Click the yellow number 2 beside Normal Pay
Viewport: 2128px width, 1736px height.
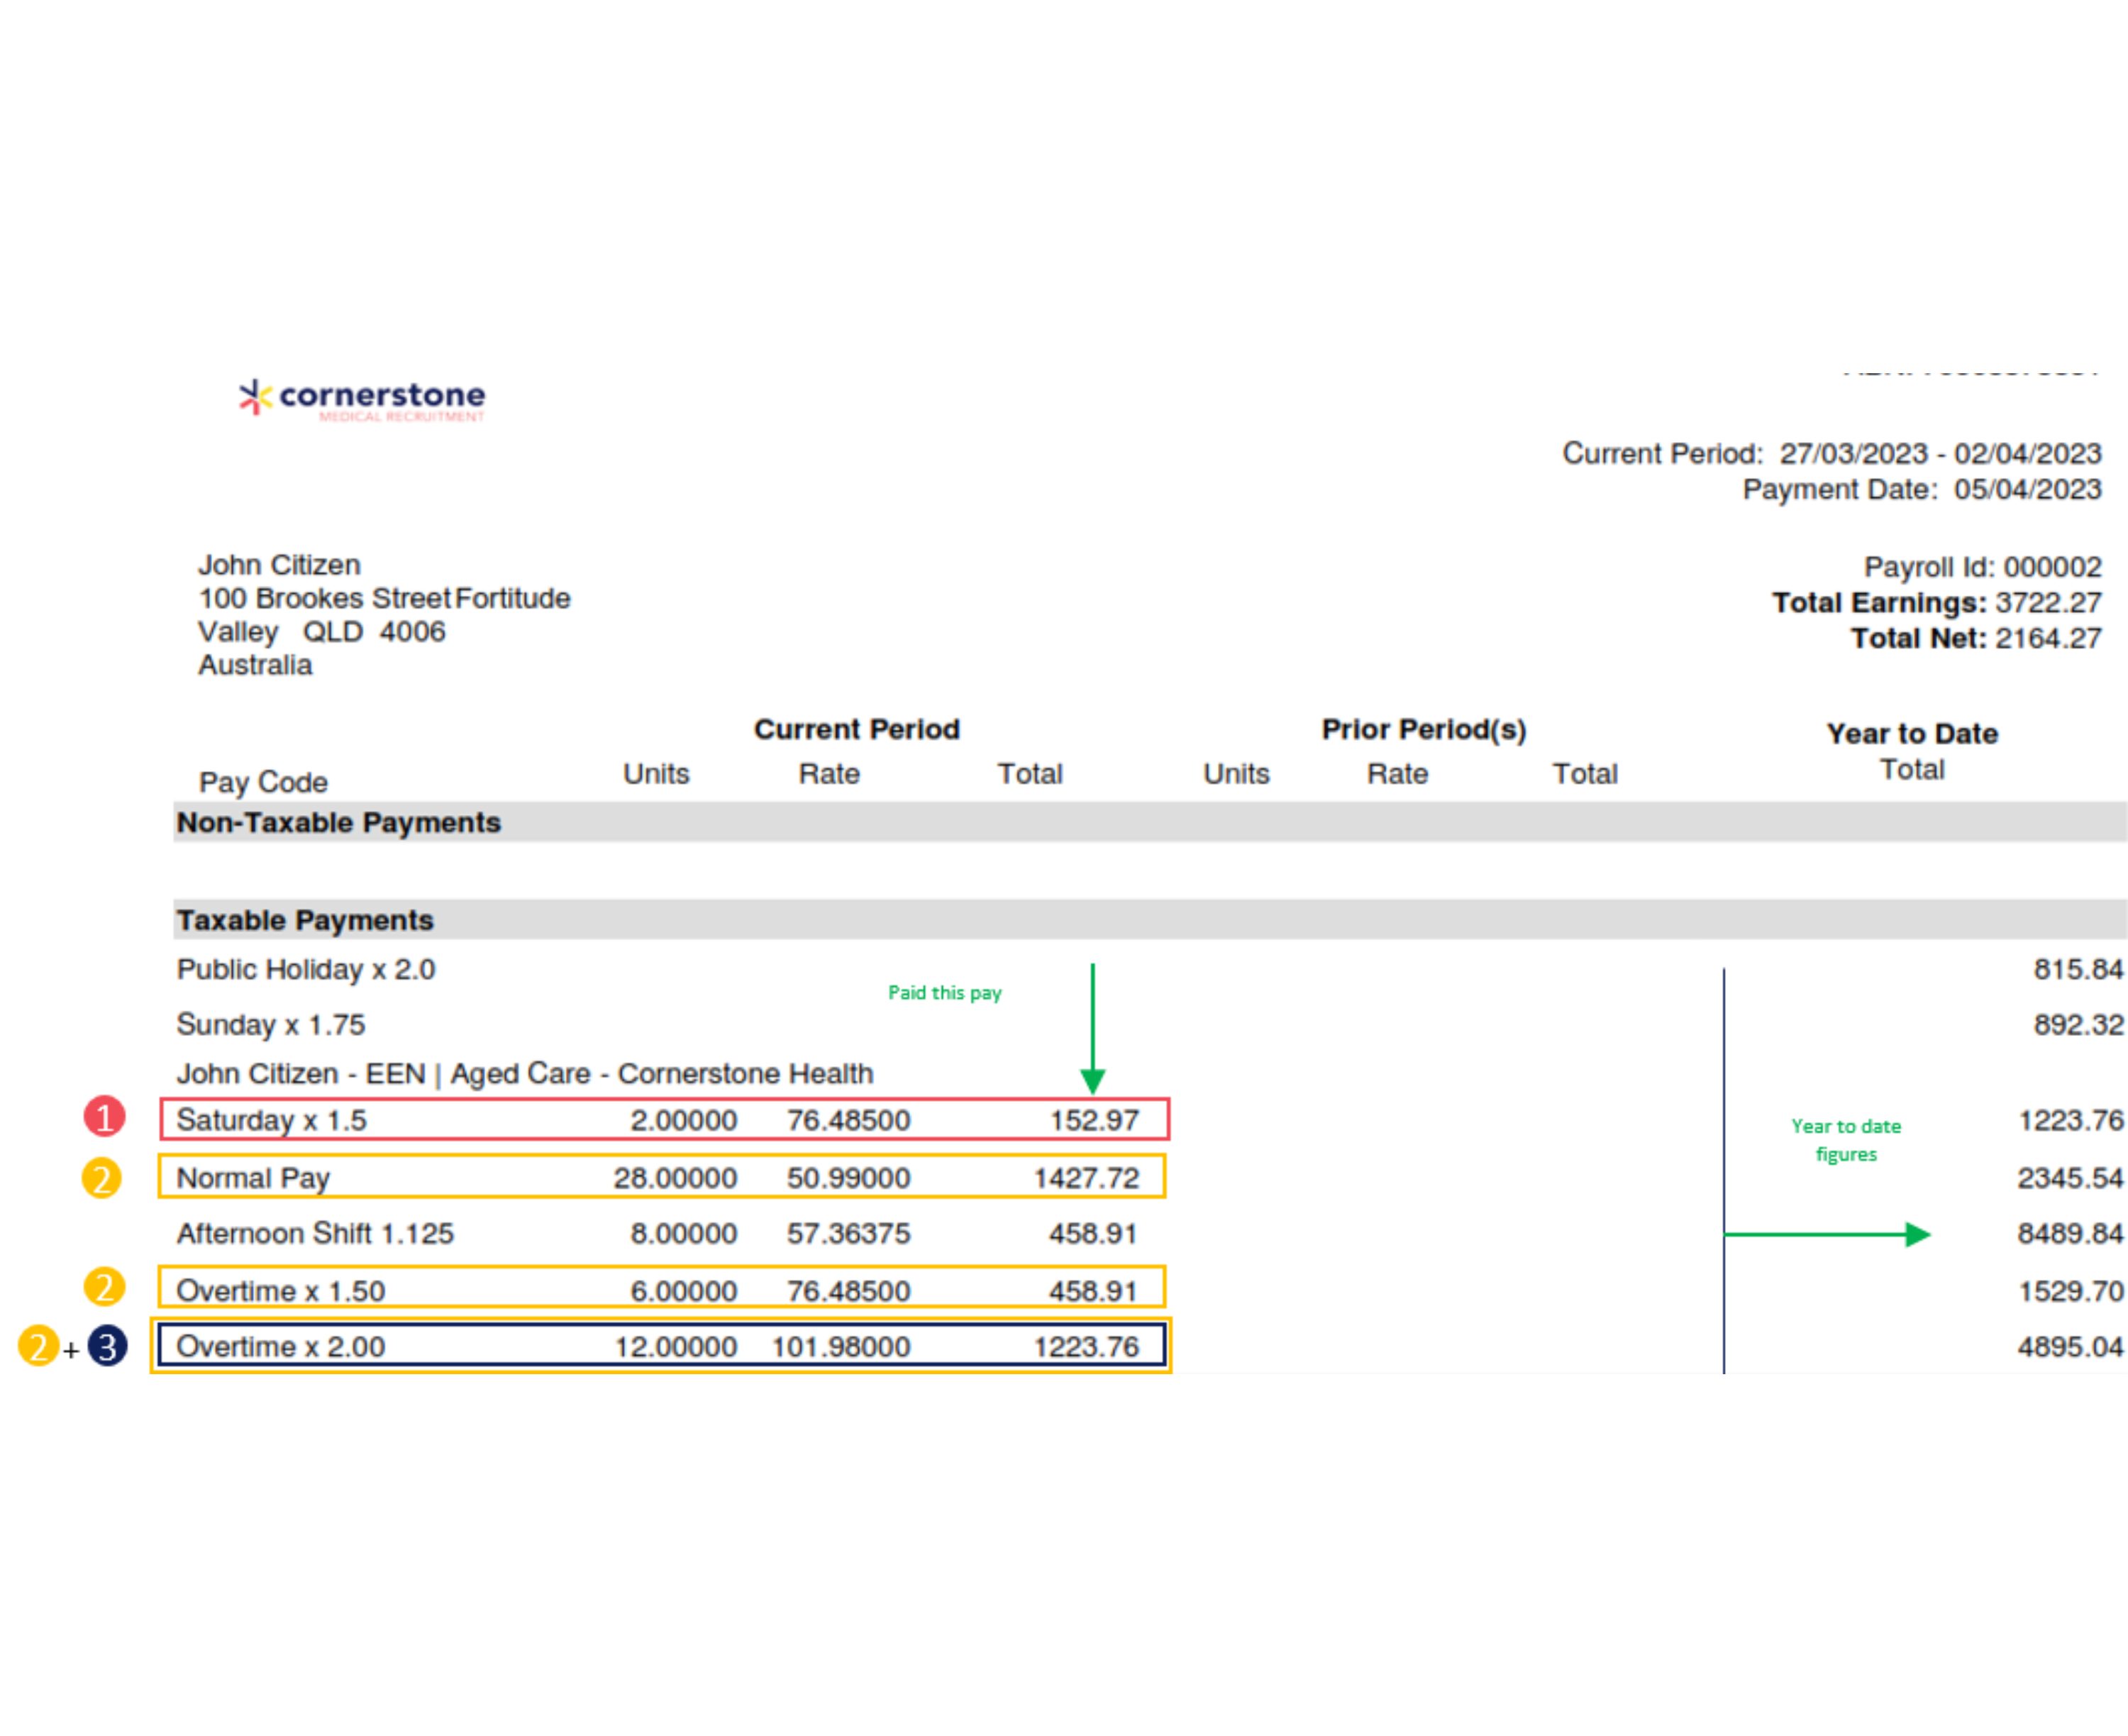click(102, 1177)
